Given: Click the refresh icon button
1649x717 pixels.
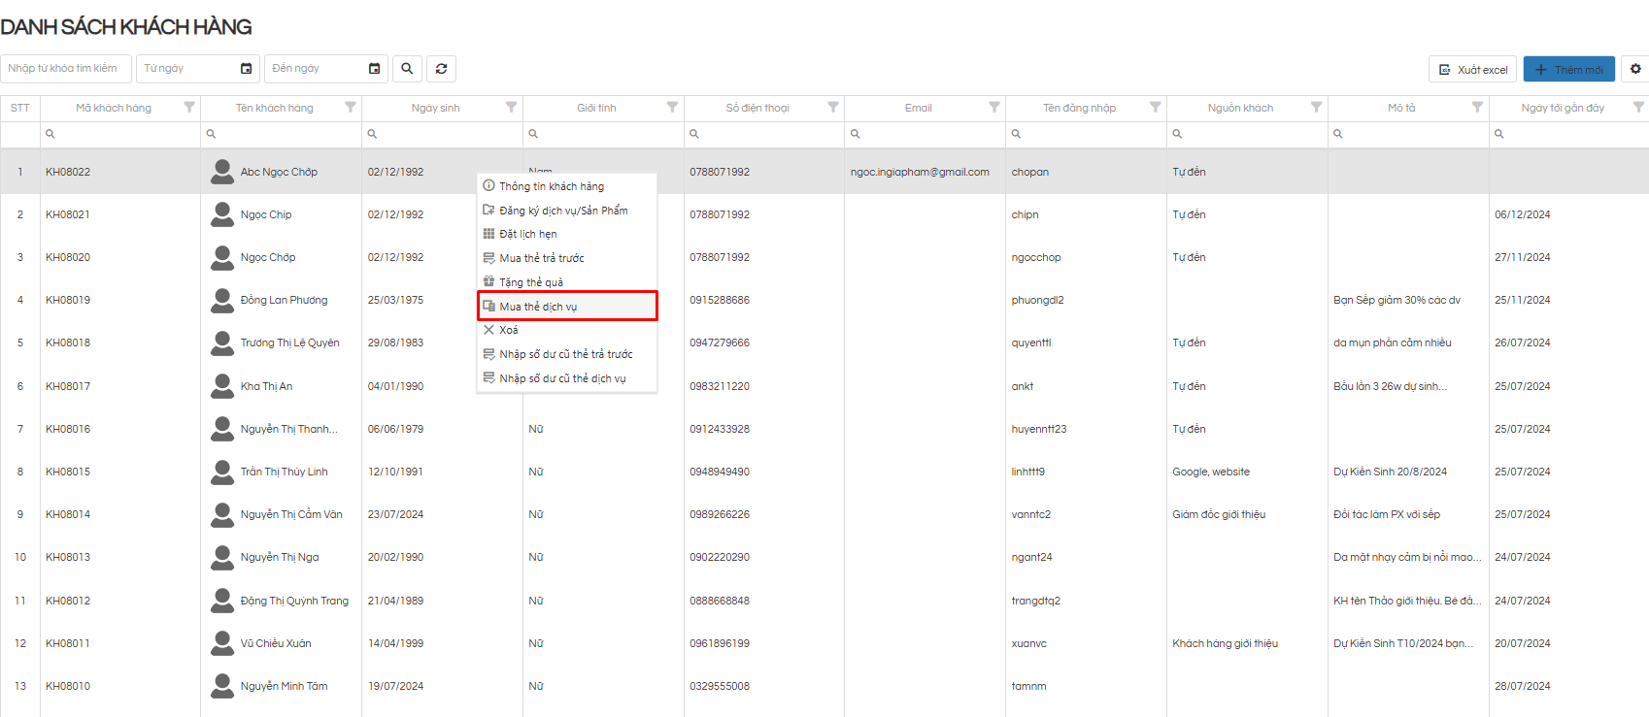Looking at the screenshot, I should [x=441, y=69].
